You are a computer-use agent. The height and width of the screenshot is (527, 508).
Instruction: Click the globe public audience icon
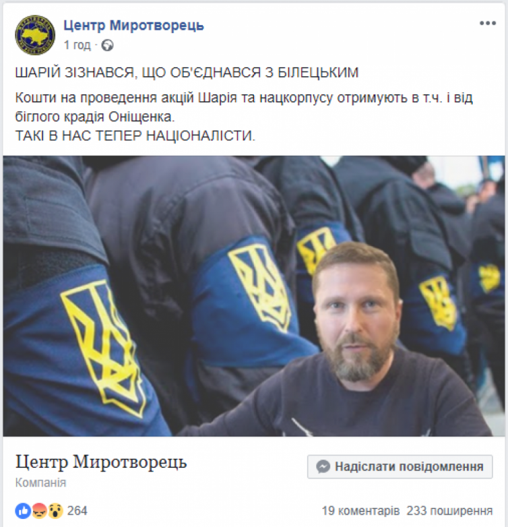[x=108, y=45]
